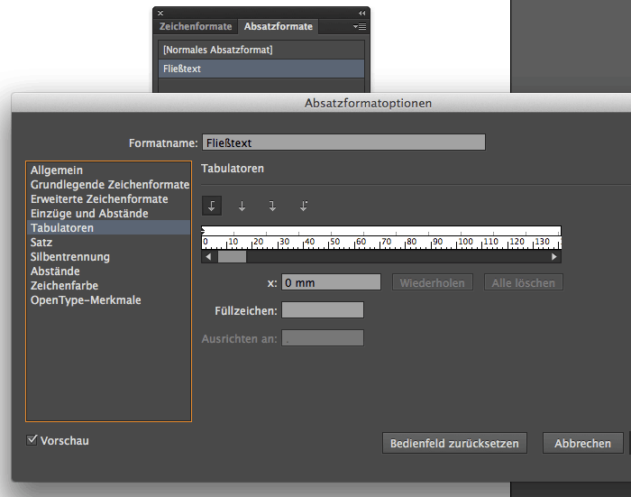
Task: Click the Wiederholen button
Action: 432,282
